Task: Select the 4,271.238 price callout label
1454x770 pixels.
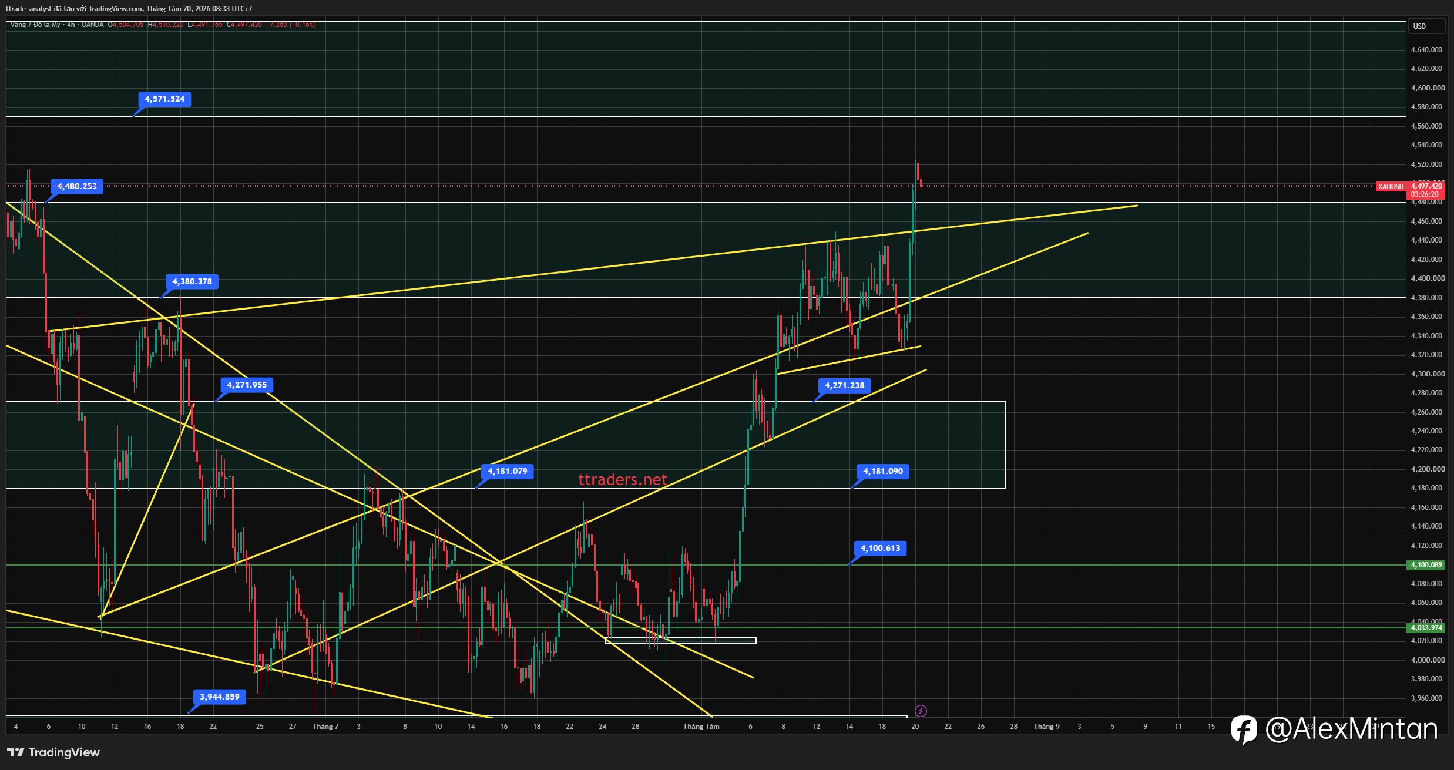Action: click(845, 385)
